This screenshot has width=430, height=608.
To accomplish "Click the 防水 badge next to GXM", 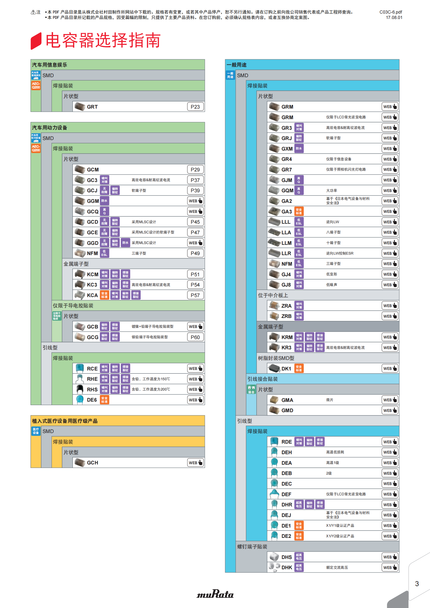I will point(299,148).
